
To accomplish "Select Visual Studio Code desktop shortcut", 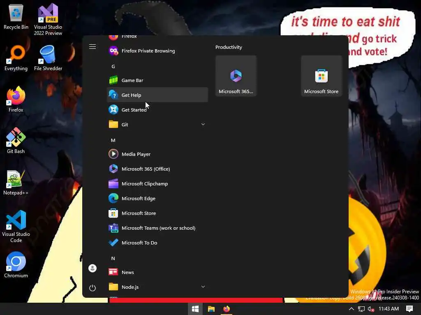I will pos(16,226).
